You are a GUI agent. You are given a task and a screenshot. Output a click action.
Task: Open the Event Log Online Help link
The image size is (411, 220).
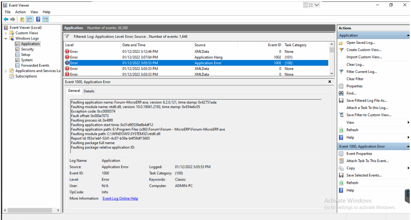click(x=120, y=198)
